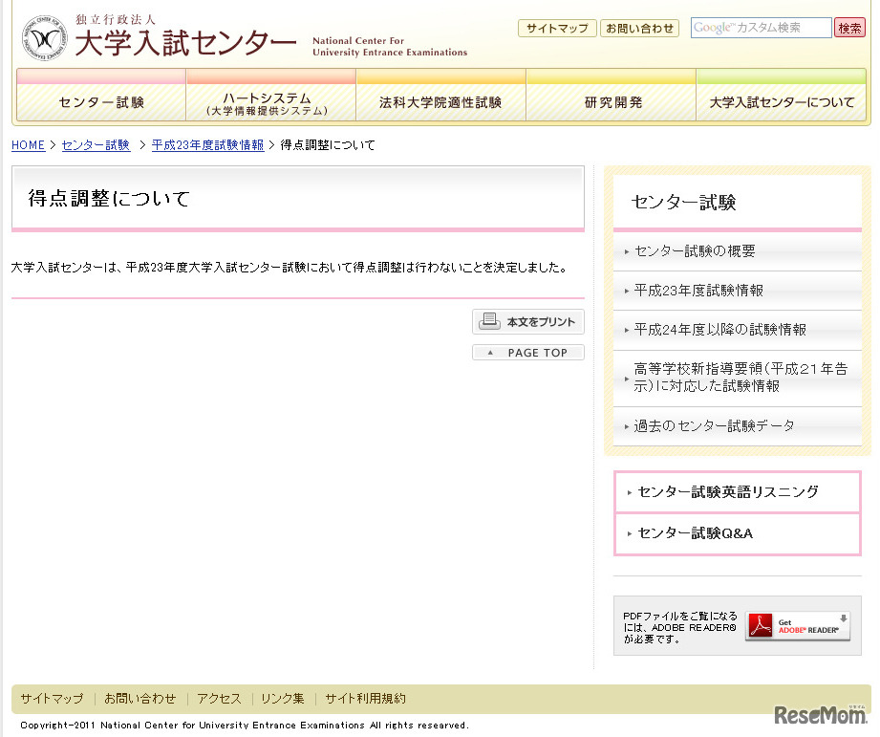Click the National Center butterfly logo icon
The width and height of the screenshot is (880, 737).
click(x=45, y=37)
